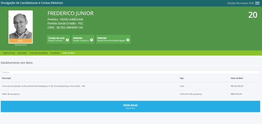Click the blue Total em Bens bar
The height and width of the screenshot is (124, 262).
point(130,106)
